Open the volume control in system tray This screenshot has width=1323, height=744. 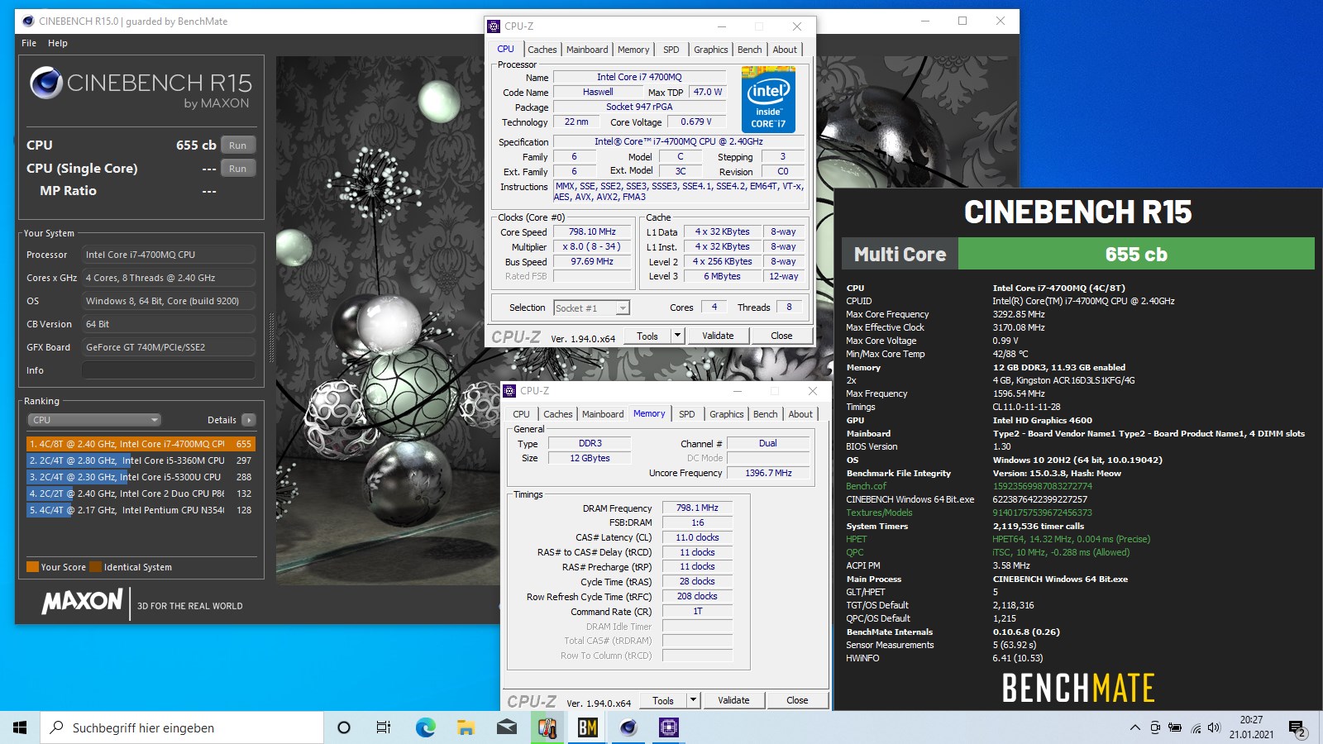coord(1214,727)
